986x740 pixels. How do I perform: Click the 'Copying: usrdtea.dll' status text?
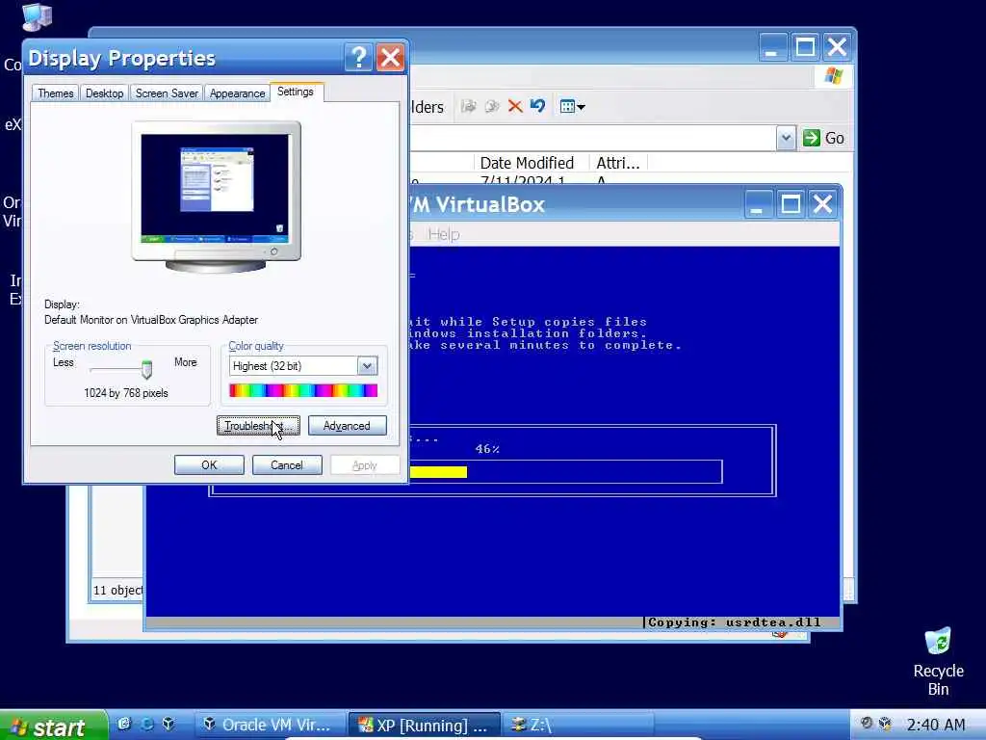point(734,622)
